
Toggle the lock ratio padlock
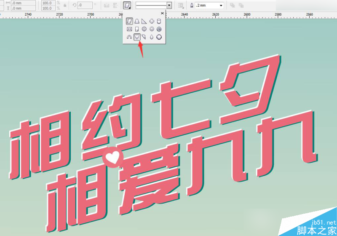[65, 5]
